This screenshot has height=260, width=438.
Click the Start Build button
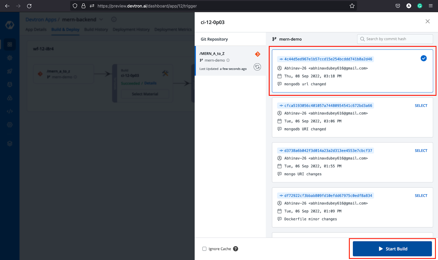point(392,249)
